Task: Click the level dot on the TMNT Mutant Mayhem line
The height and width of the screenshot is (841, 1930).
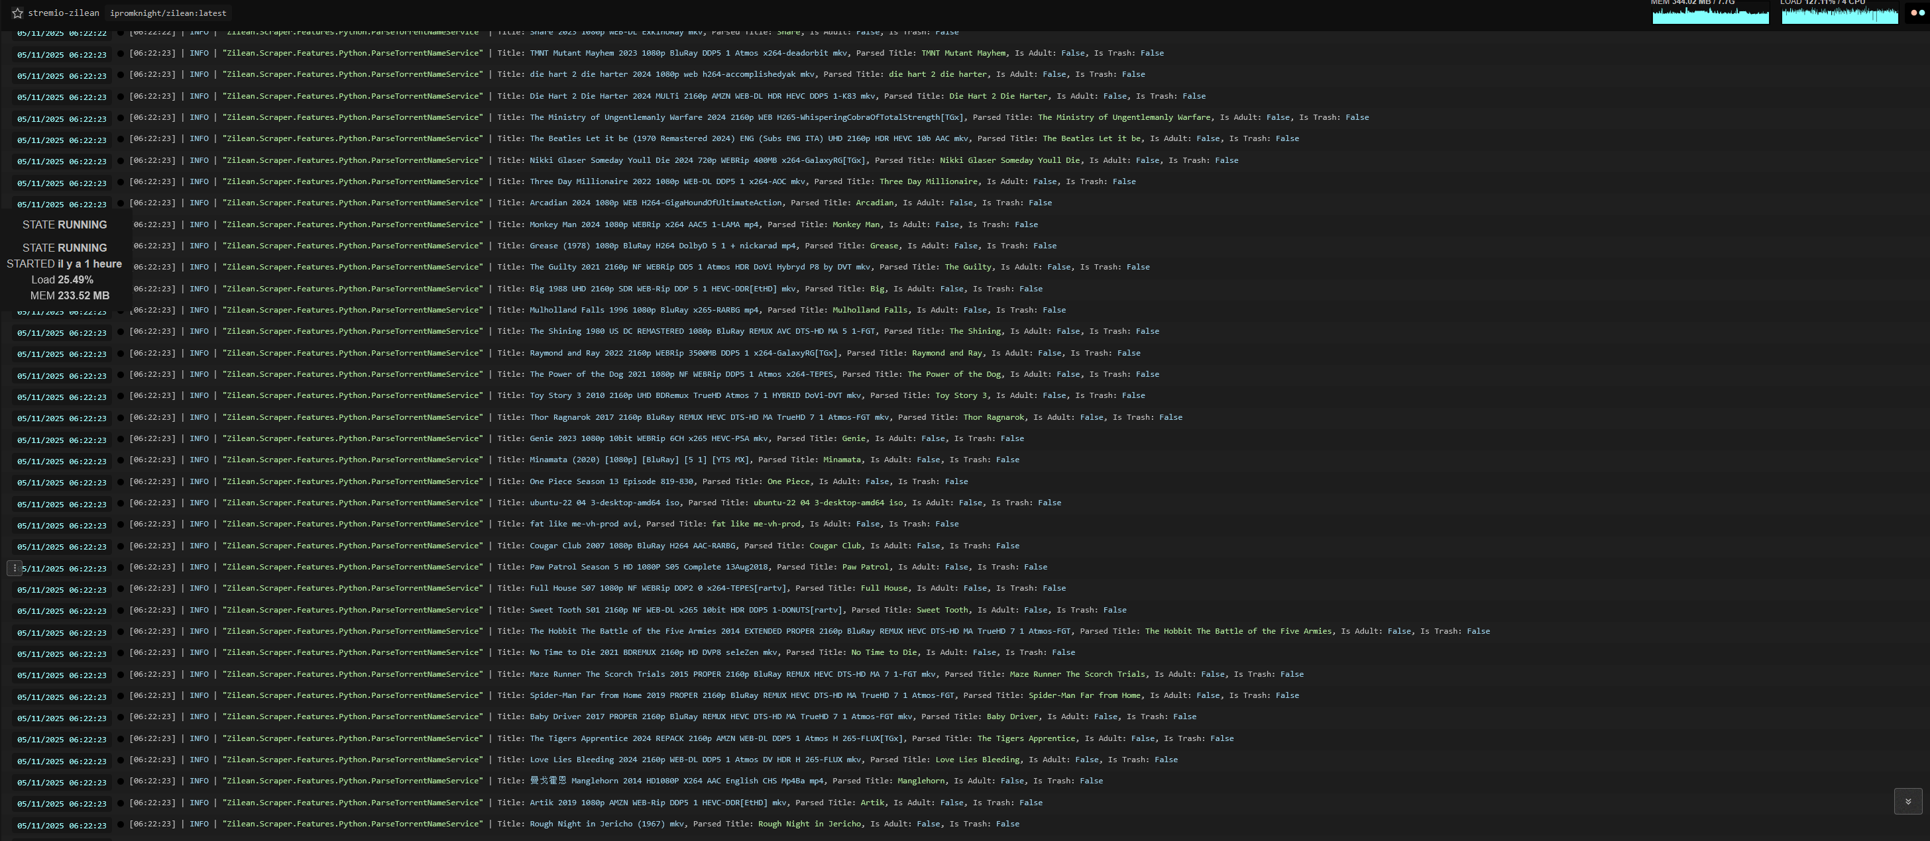Action: 121,54
